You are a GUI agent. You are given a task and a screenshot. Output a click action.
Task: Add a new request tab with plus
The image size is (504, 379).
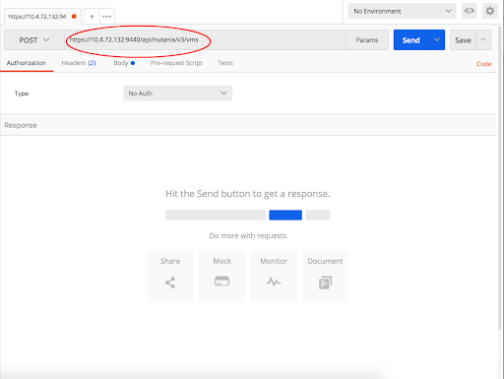click(92, 17)
